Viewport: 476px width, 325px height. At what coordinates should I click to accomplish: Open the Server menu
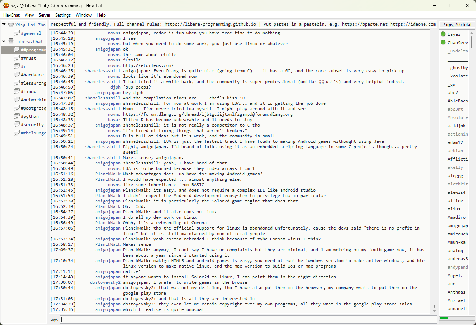[x=45, y=15]
